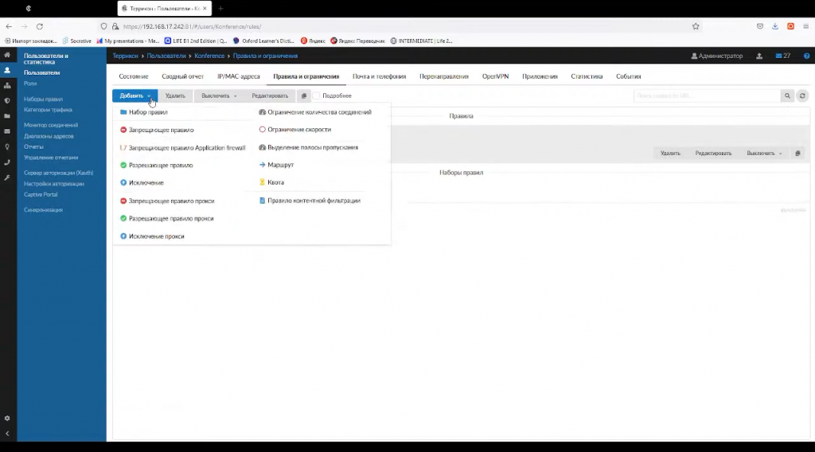Expand the Выключить dropdown in rule sets toolbar
815x452 pixels.
[x=764, y=154]
